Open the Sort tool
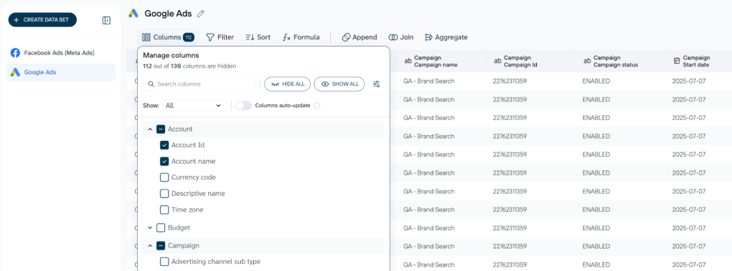This screenshot has height=271, width=732. (257, 37)
